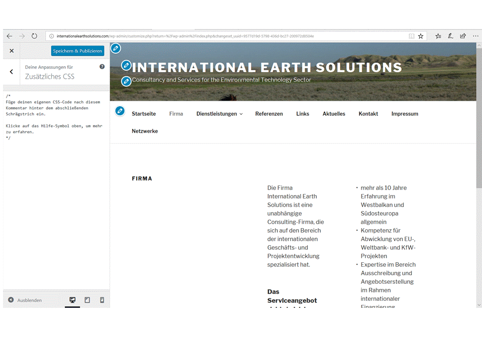Edit header image pencil shortcut
The height and width of the screenshot is (361, 482).
pyautogui.click(x=115, y=48)
